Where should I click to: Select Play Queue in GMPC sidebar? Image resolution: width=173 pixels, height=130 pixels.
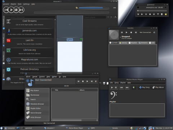tap(37, 90)
